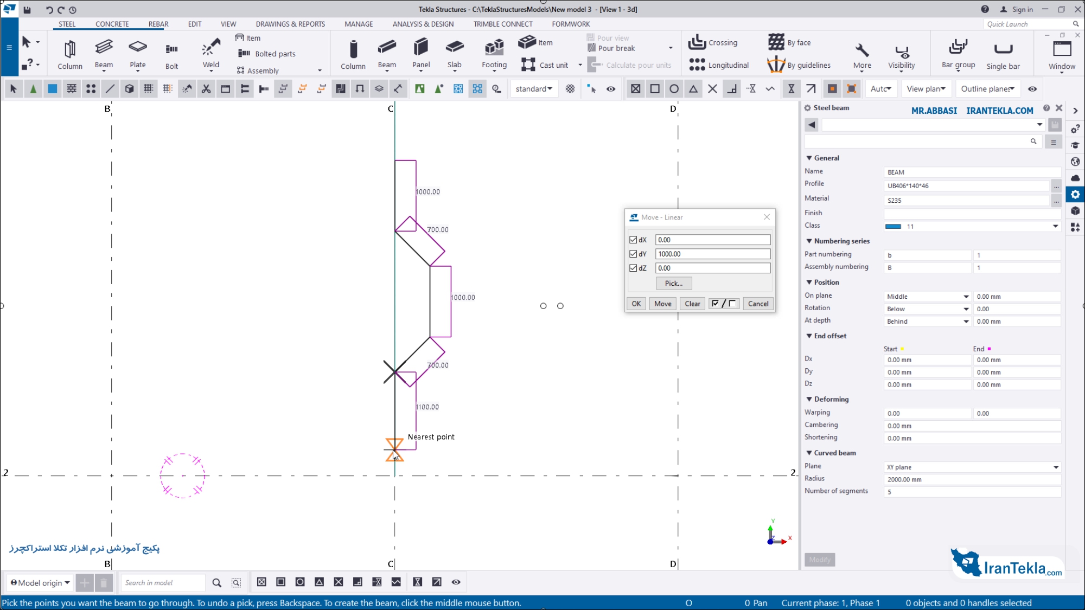The width and height of the screenshot is (1085, 610).
Task: Open the View plane dropdown
Action: point(926,89)
